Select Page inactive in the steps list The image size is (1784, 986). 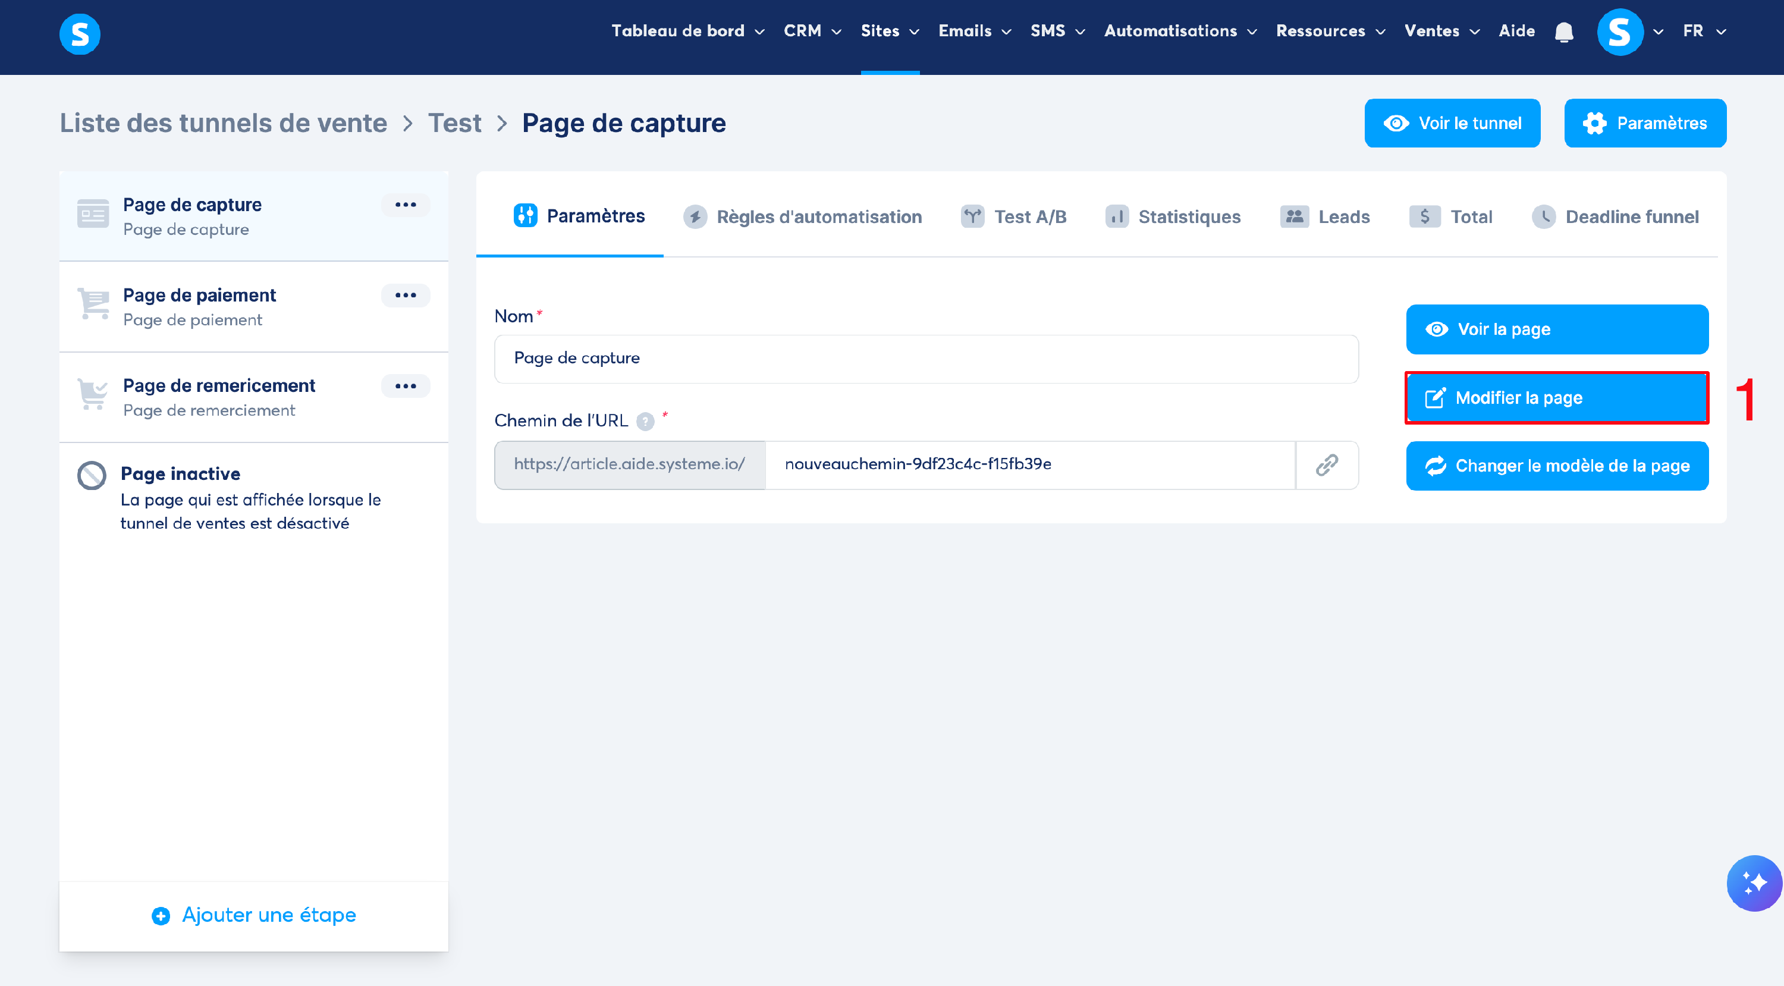(180, 475)
